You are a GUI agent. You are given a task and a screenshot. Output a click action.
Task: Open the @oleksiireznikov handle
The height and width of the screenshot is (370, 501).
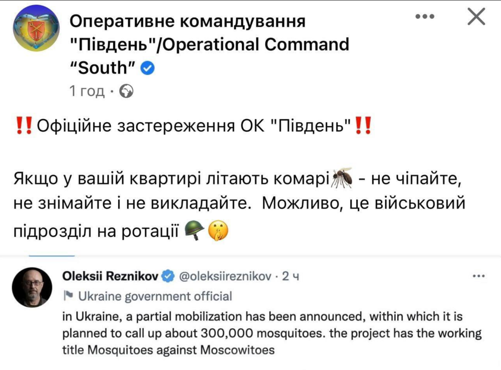(x=225, y=276)
